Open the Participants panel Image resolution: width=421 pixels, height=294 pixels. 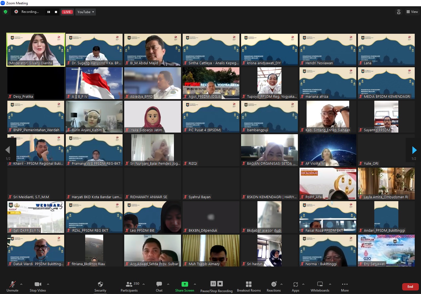point(129,286)
